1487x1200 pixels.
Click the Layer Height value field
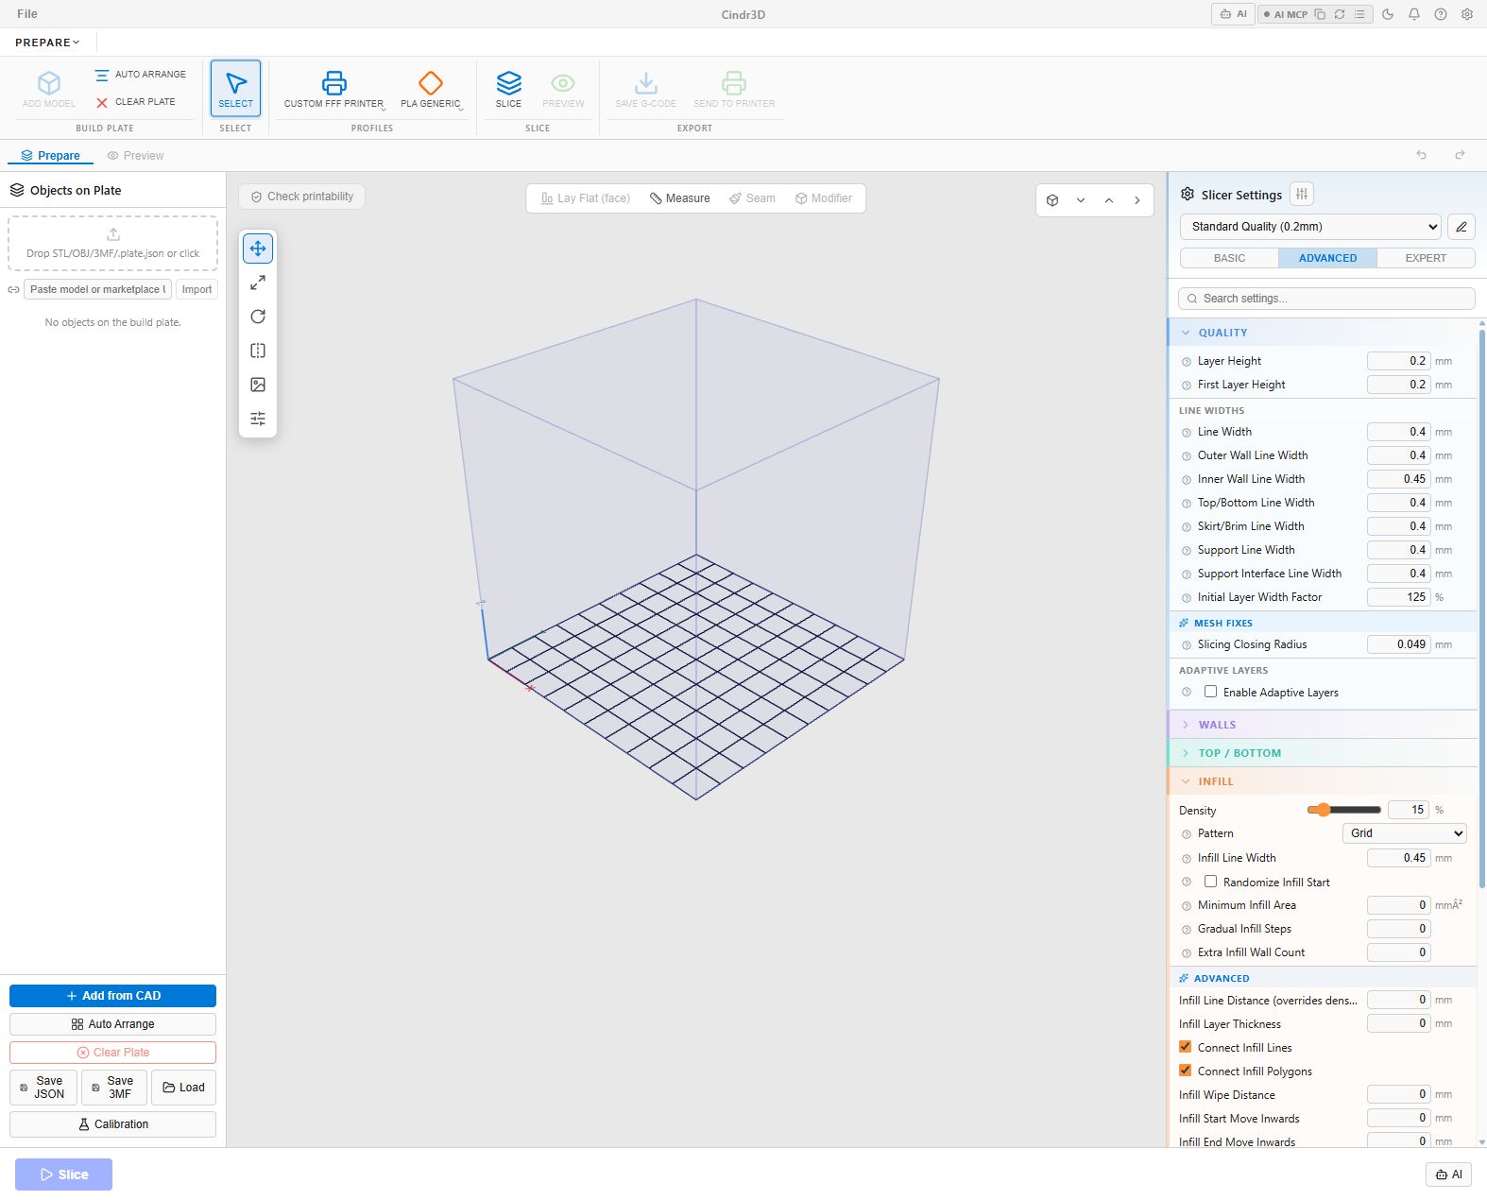[x=1398, y=361]
